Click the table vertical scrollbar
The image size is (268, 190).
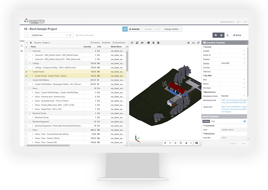127,61
